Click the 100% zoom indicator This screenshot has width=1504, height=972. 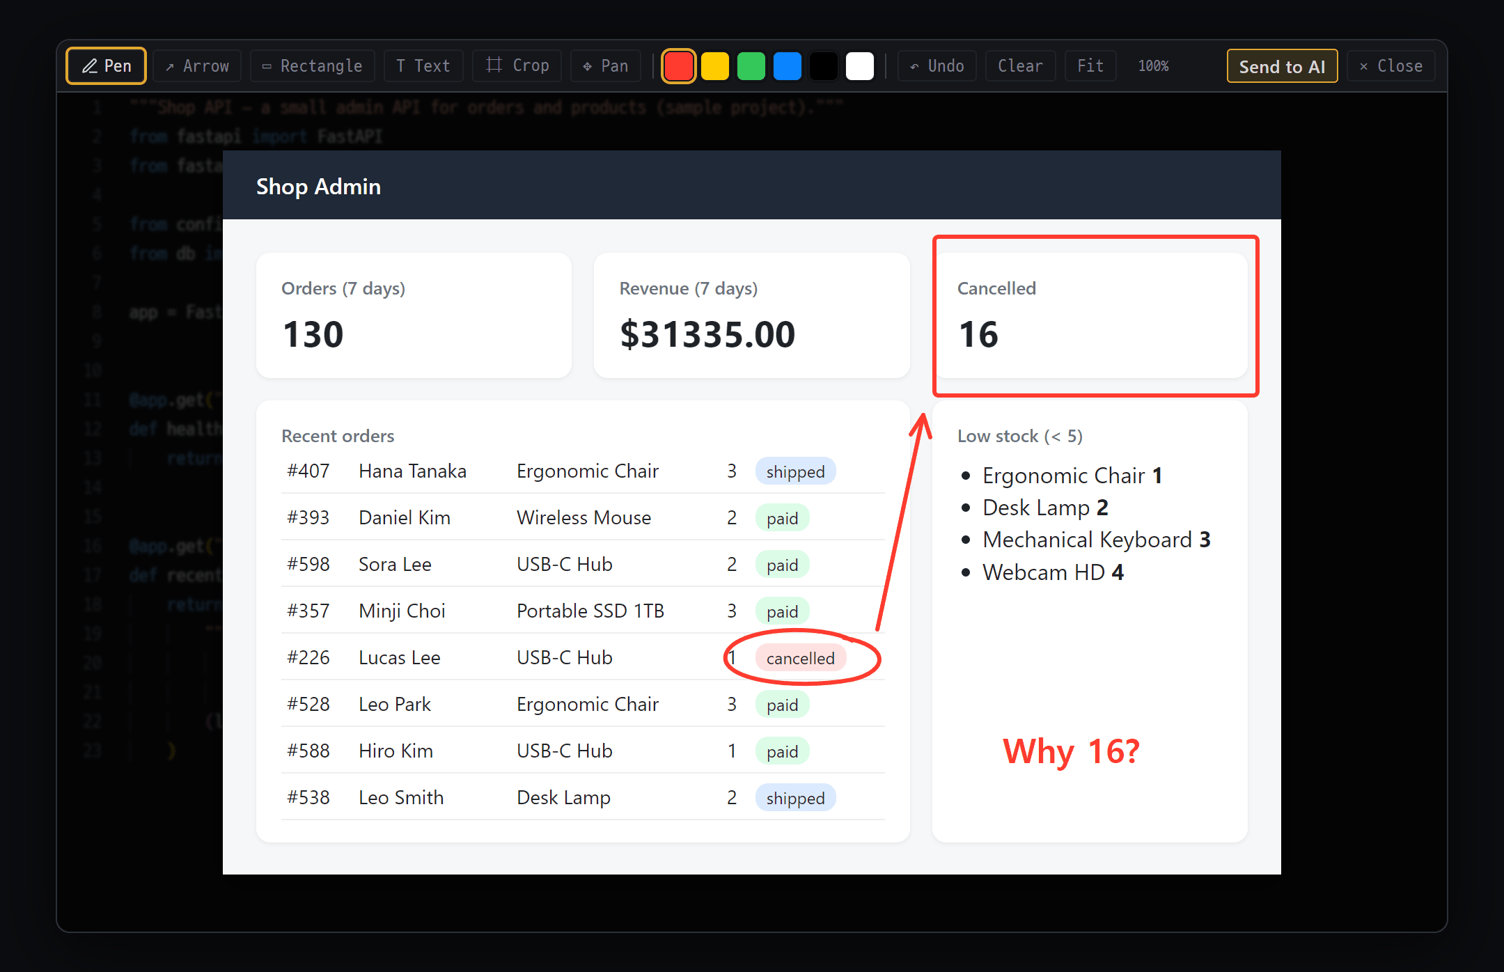pos(1153,66)
